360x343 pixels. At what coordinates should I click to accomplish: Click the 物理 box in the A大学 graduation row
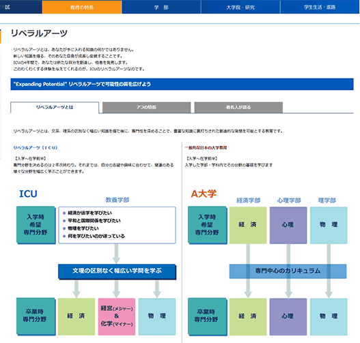[329, 316]
